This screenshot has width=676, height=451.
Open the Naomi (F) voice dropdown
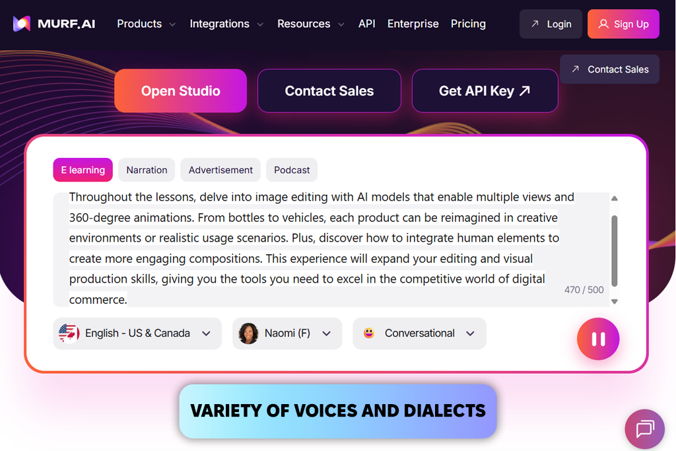coord(326,333)
